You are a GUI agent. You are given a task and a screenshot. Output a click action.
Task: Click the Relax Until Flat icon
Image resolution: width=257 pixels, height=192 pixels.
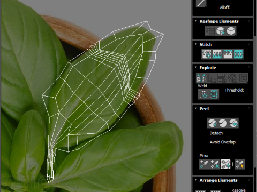click(x=221, y=31)
